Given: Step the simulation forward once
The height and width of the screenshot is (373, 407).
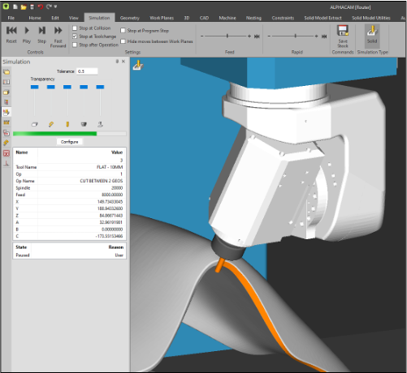Looking at the screenshot, I should coord(41,35).
